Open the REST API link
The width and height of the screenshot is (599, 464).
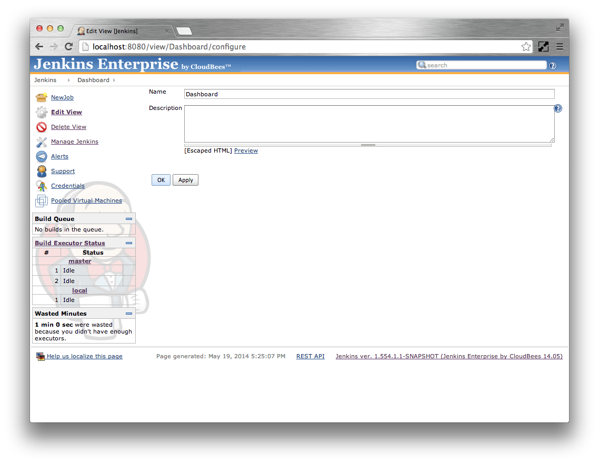pos(310,356)
